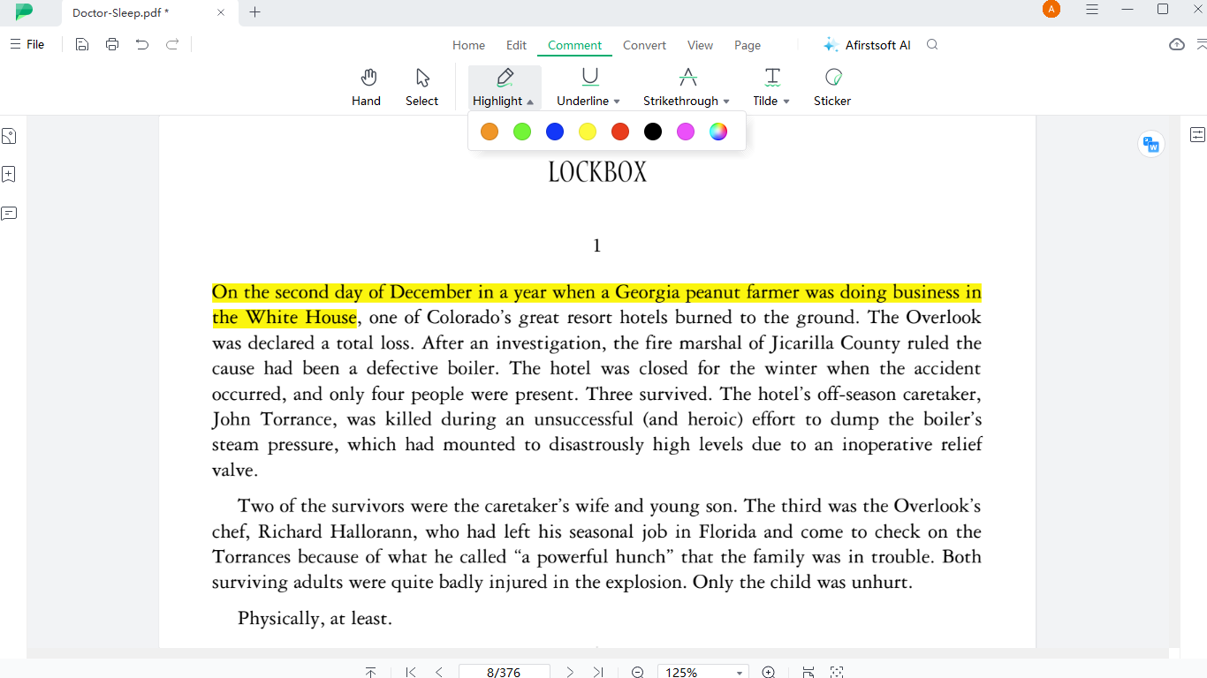Open the 125% zoom level dropdown
The width and height of the screenshot is (1207, 678).
740,673
